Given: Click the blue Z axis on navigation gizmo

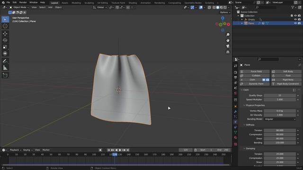Looking at the screenshot, I should click(x=223, y=18).
